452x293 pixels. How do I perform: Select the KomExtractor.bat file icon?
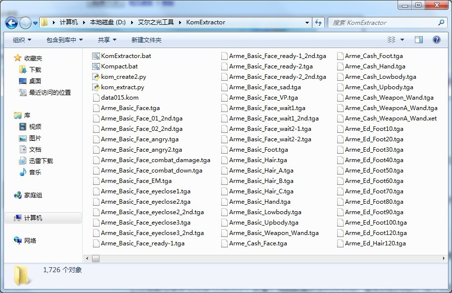coord(96,56)
